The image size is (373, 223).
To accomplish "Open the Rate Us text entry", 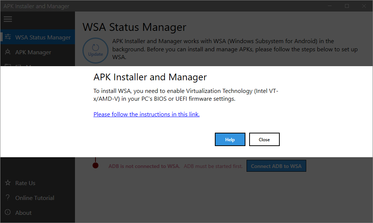I will tap(25, 183).
